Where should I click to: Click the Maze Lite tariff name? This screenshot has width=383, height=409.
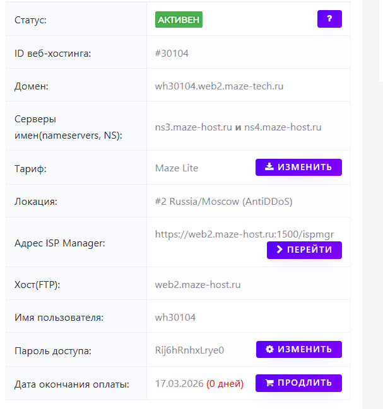click(177, 168)
